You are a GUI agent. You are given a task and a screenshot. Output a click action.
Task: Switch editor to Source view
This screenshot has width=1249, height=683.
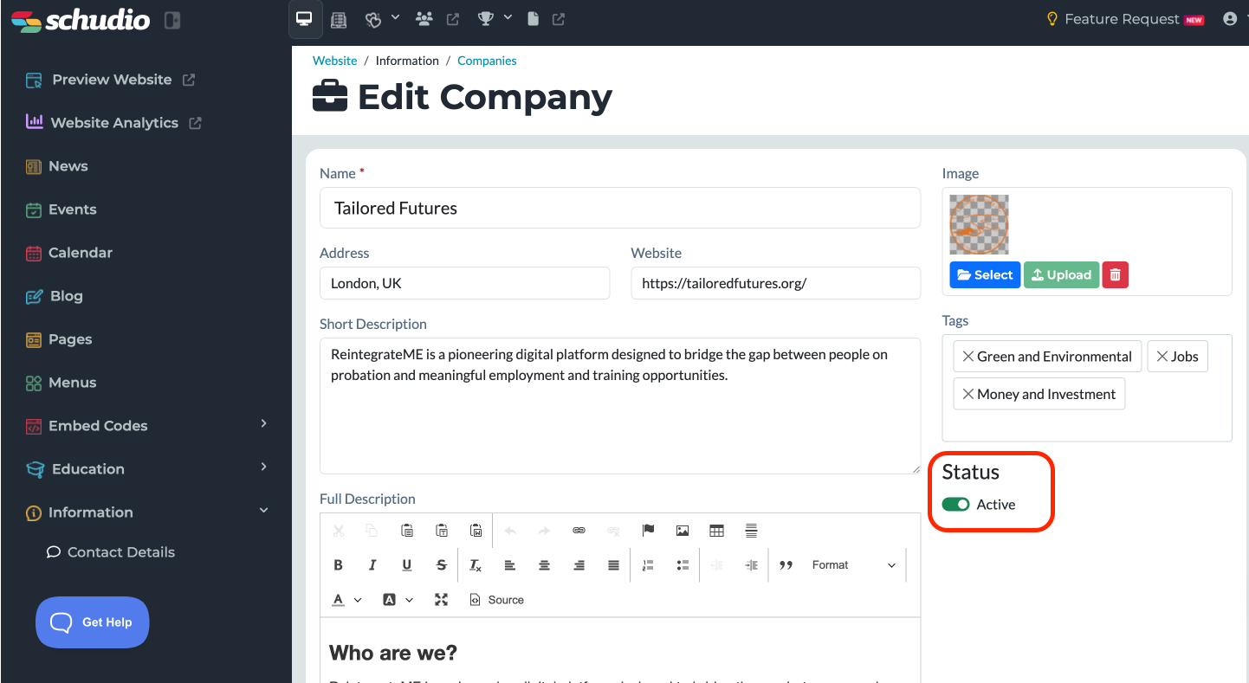coord(497,600)
